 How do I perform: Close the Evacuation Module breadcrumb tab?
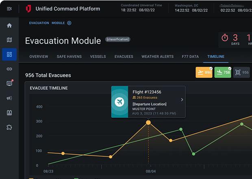(69, 23)
